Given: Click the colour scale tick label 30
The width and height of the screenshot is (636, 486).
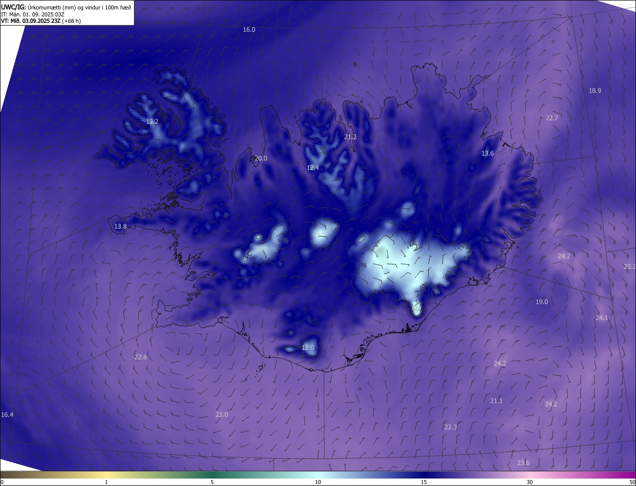Looking at the screenshot, I should click(530, 482).
